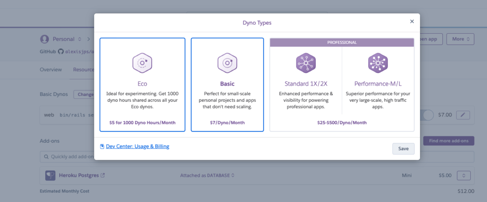Screen dimensions: 487x202
Task: Click the GitHub octocat icon
Action: point(60,51)
